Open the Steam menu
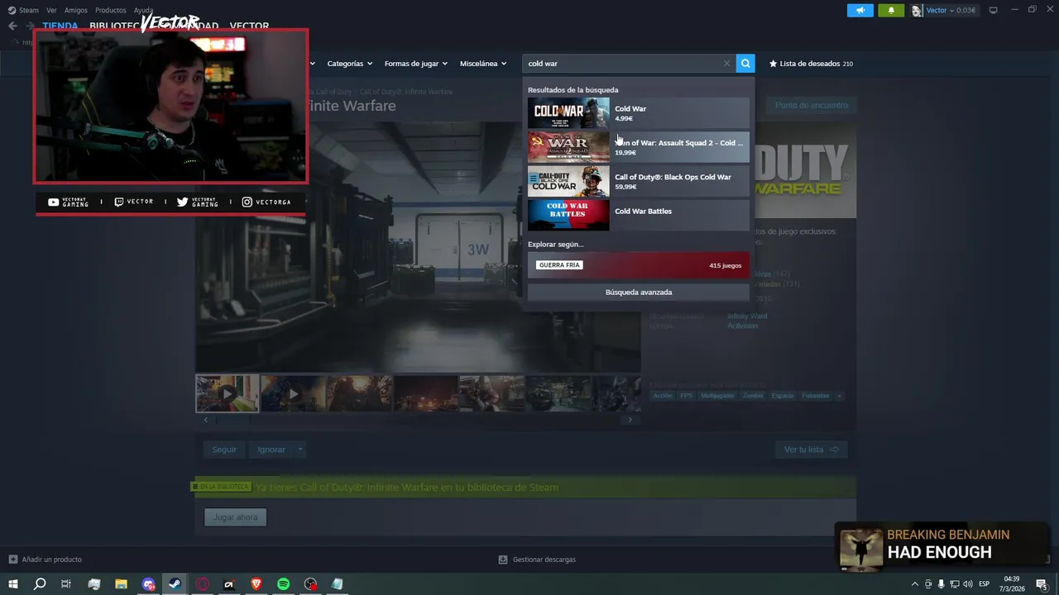Image resolution: width=1059 pixels, height=595 pixels. (x=23, y=10)
